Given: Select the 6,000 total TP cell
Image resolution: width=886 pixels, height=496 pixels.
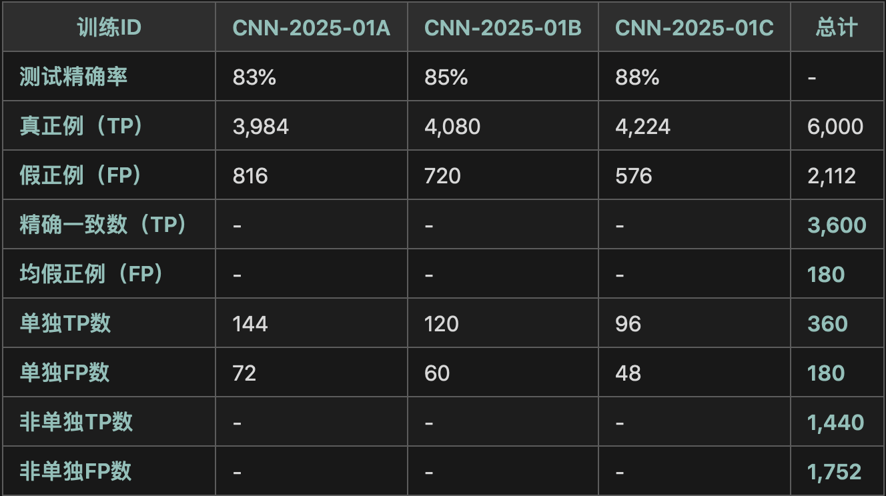Looking at the screenshot, I should (835, 127).
